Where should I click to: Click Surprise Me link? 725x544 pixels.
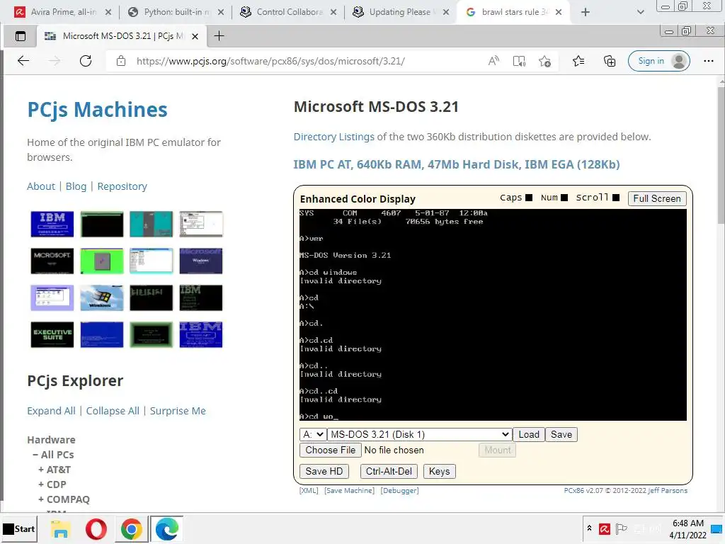(x=178, y=411)
